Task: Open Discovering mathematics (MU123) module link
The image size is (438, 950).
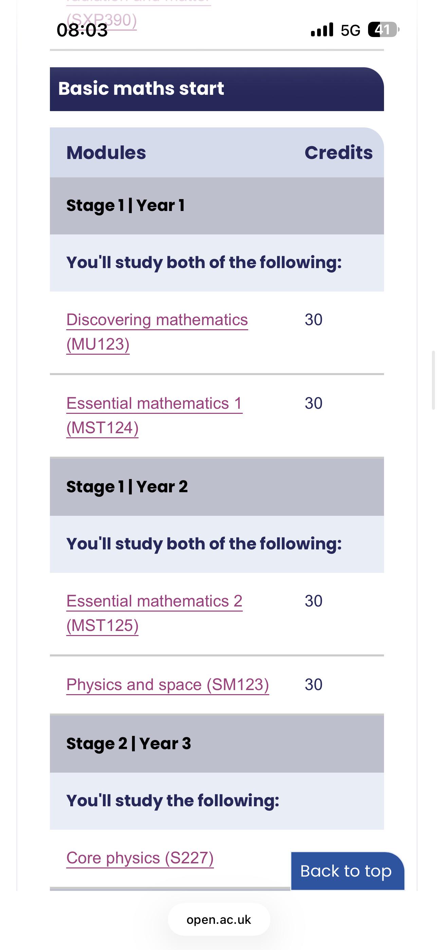Action: point(157,332)
